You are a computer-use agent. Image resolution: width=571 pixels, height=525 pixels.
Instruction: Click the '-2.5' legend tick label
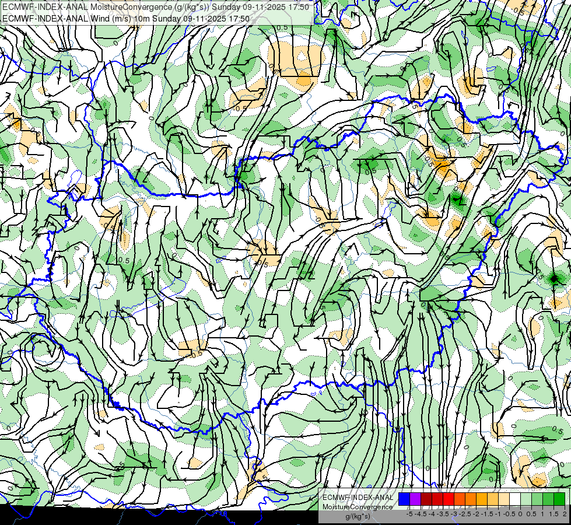pyautogui.click(x=465, y=514)
